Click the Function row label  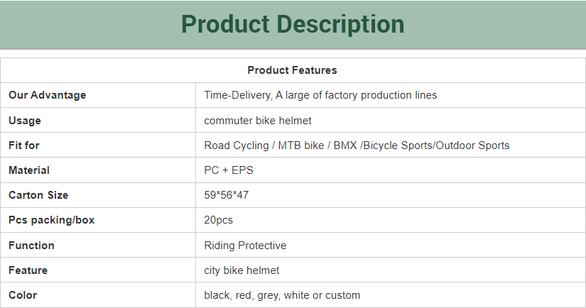pyautogui.click(x=31, y=246)
